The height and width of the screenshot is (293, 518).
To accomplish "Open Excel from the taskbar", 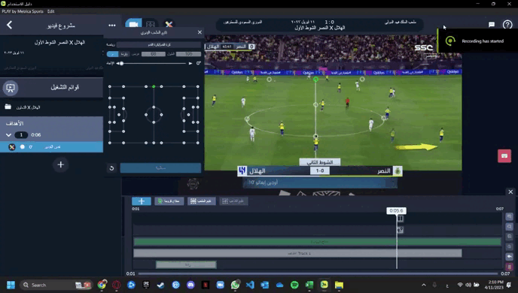I will (x=309, y=285).
